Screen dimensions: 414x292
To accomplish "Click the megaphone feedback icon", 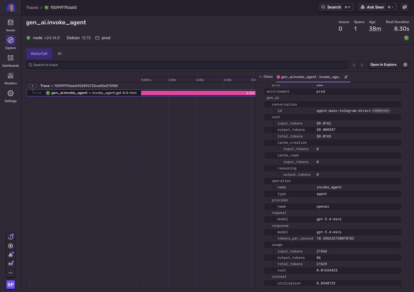I will click(405, 7).
